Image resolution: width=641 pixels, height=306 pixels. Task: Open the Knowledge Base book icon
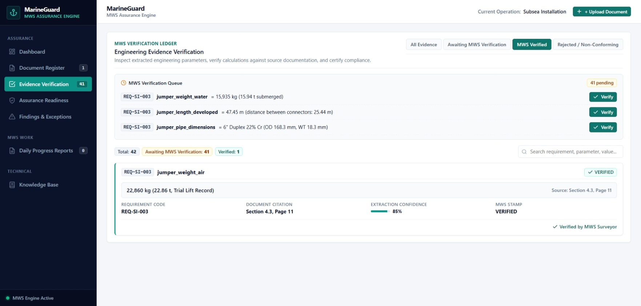(12, 185)
